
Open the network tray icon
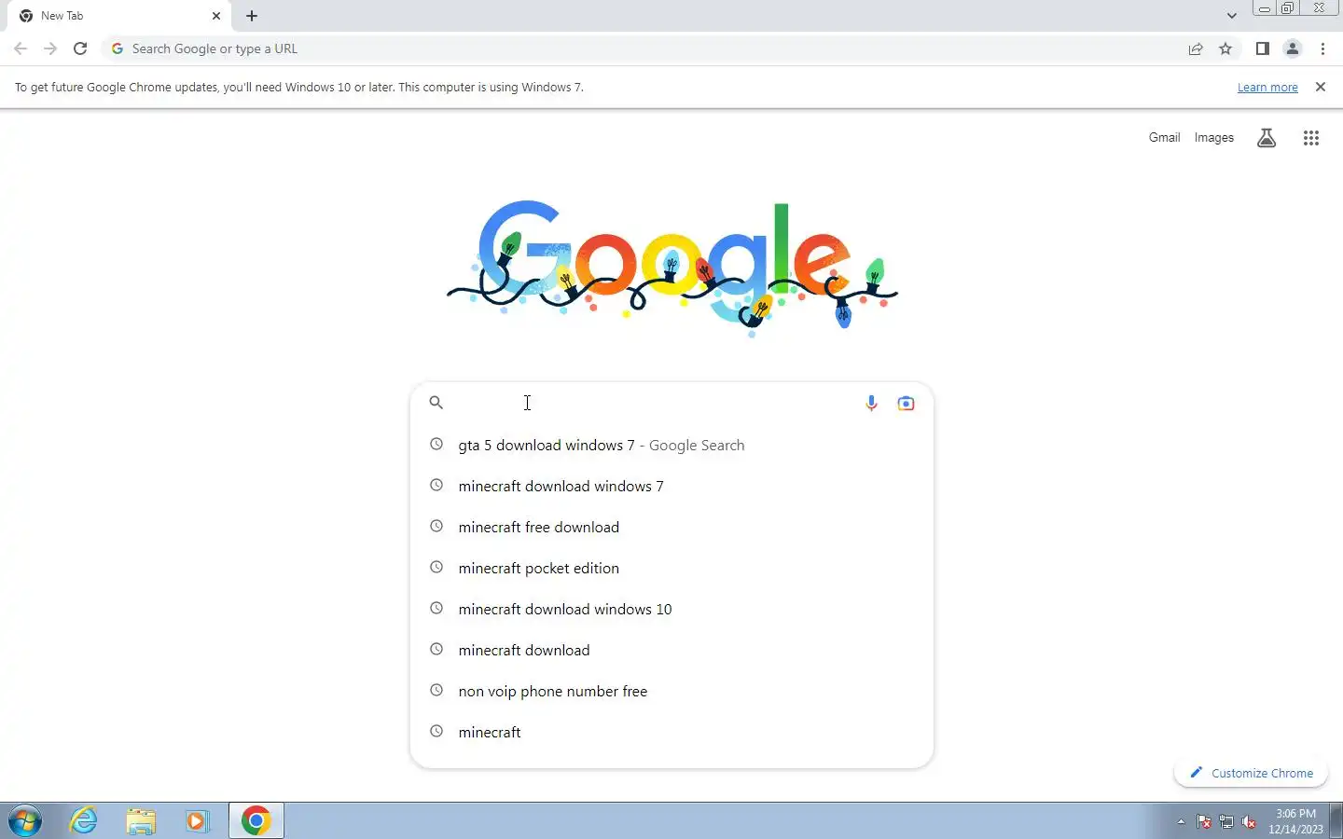(1226, 821)
